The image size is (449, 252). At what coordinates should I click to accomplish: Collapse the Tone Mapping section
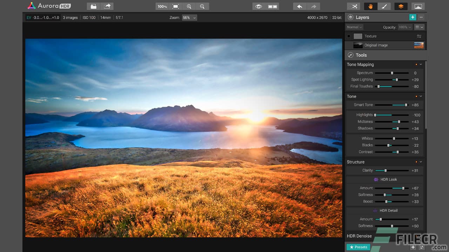[421, 64]
